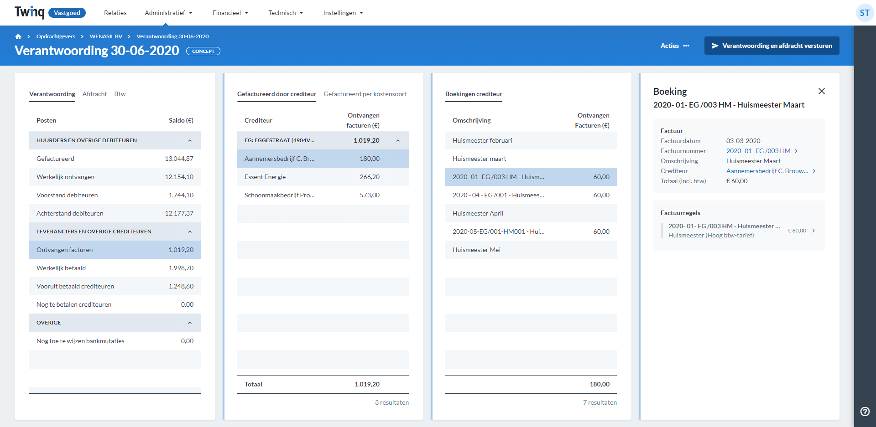This screenshot has height=427, width=876.
Task: Open factuurnummer 2020-01-EG/003 HM via its arrow
Action: tap(797, 151)
